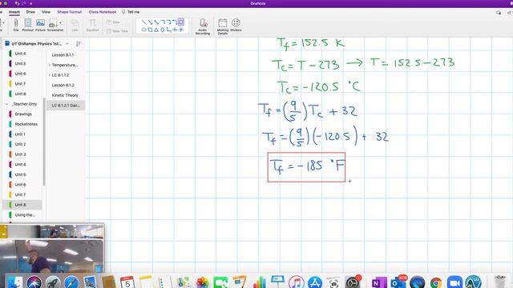Open the comments icon at top right

tap(499, 13)
